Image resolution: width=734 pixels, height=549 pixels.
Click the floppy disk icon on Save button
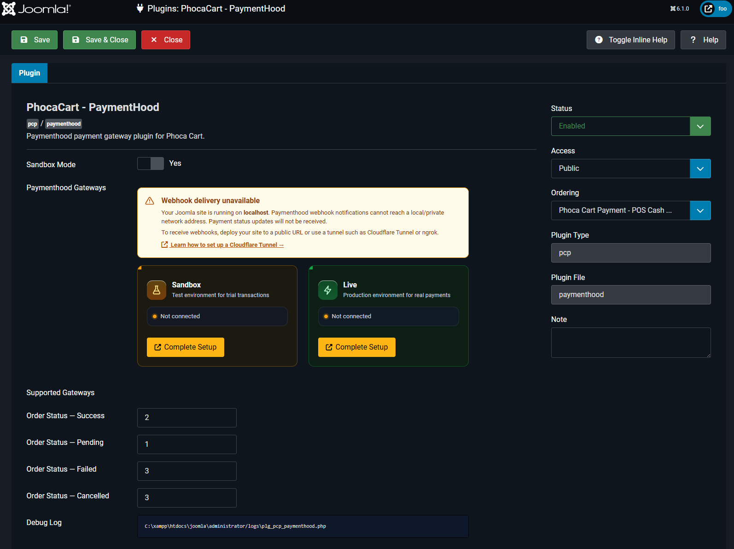[24, 40]
